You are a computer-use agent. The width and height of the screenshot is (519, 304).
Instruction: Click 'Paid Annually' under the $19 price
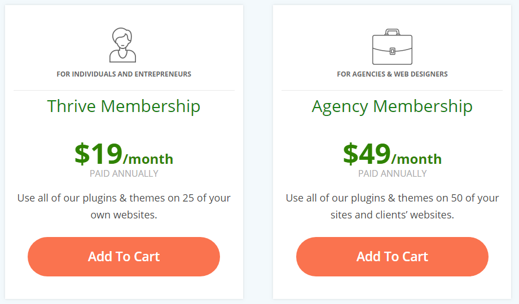[124, 173]
